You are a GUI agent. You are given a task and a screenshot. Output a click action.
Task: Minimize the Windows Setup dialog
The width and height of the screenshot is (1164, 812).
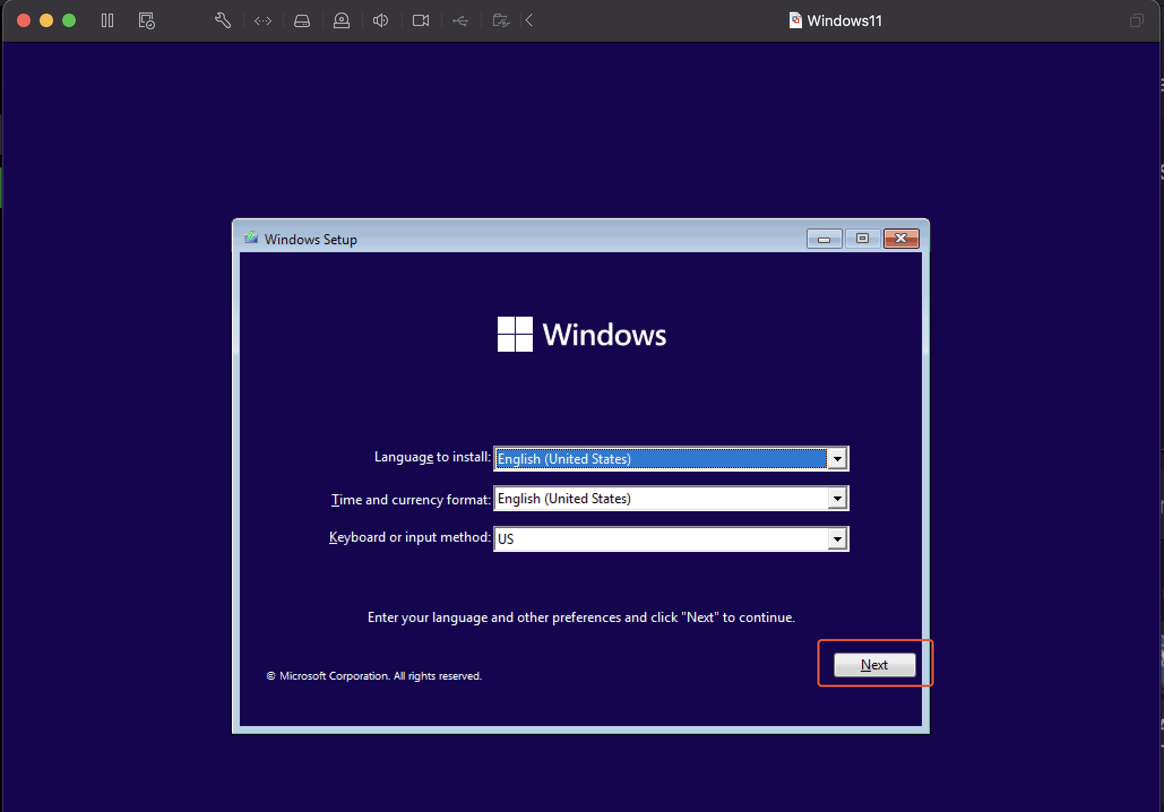824,239
